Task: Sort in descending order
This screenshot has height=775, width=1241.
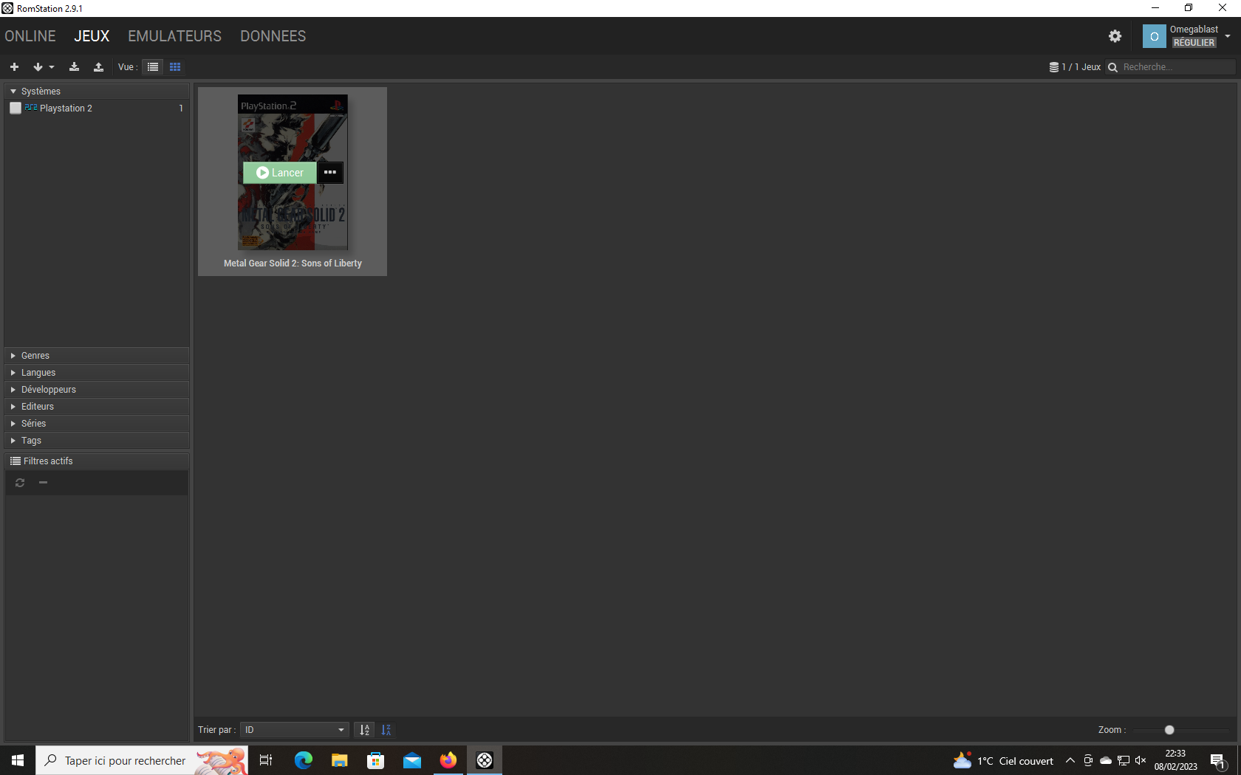Action: [386, 730]
